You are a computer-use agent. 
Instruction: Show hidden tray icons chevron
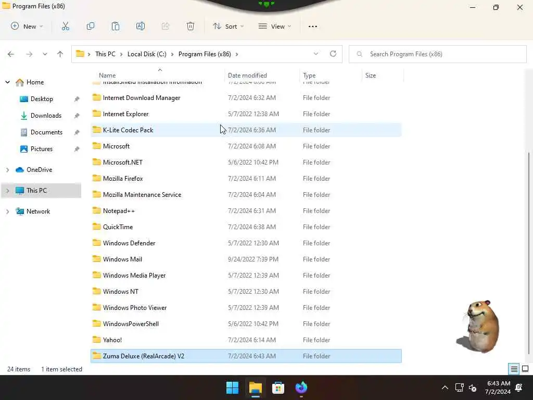[445, 387]
